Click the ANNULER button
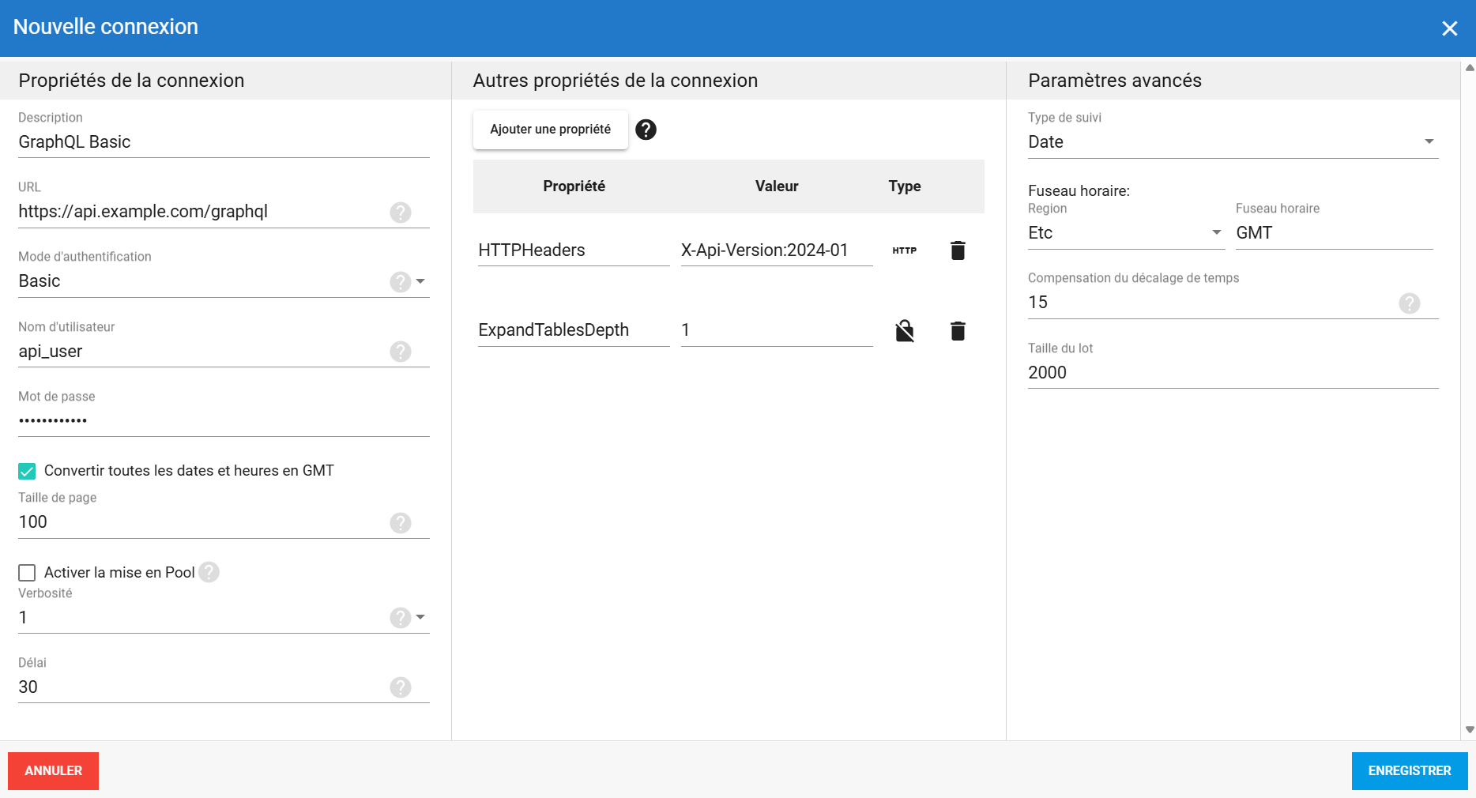This screenshot has height=798, width=1476. pyautogui.click(x=54, y=771)
